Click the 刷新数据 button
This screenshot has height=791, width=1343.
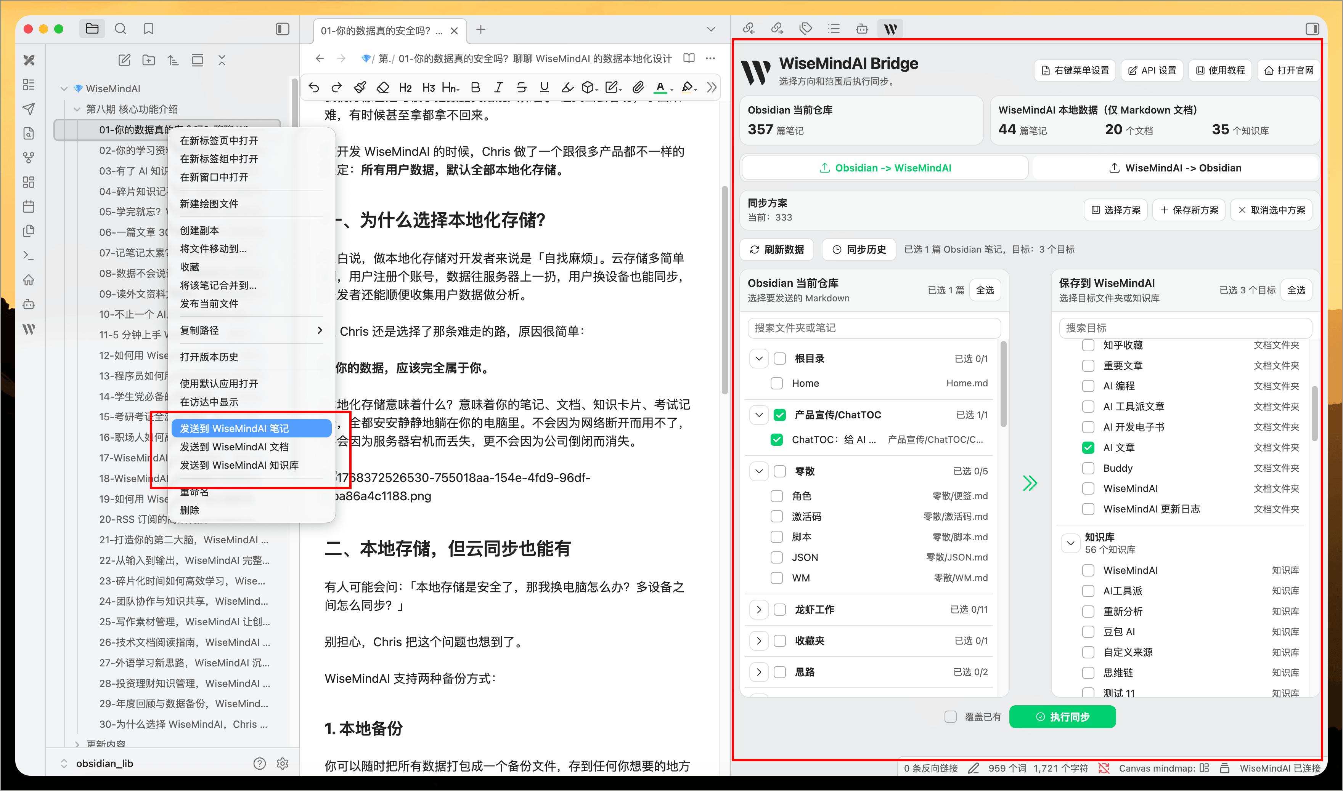coord(777,250)
